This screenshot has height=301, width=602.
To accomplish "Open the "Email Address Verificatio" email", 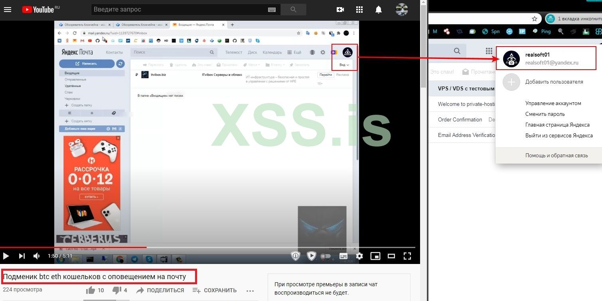I will coord(462,135).
